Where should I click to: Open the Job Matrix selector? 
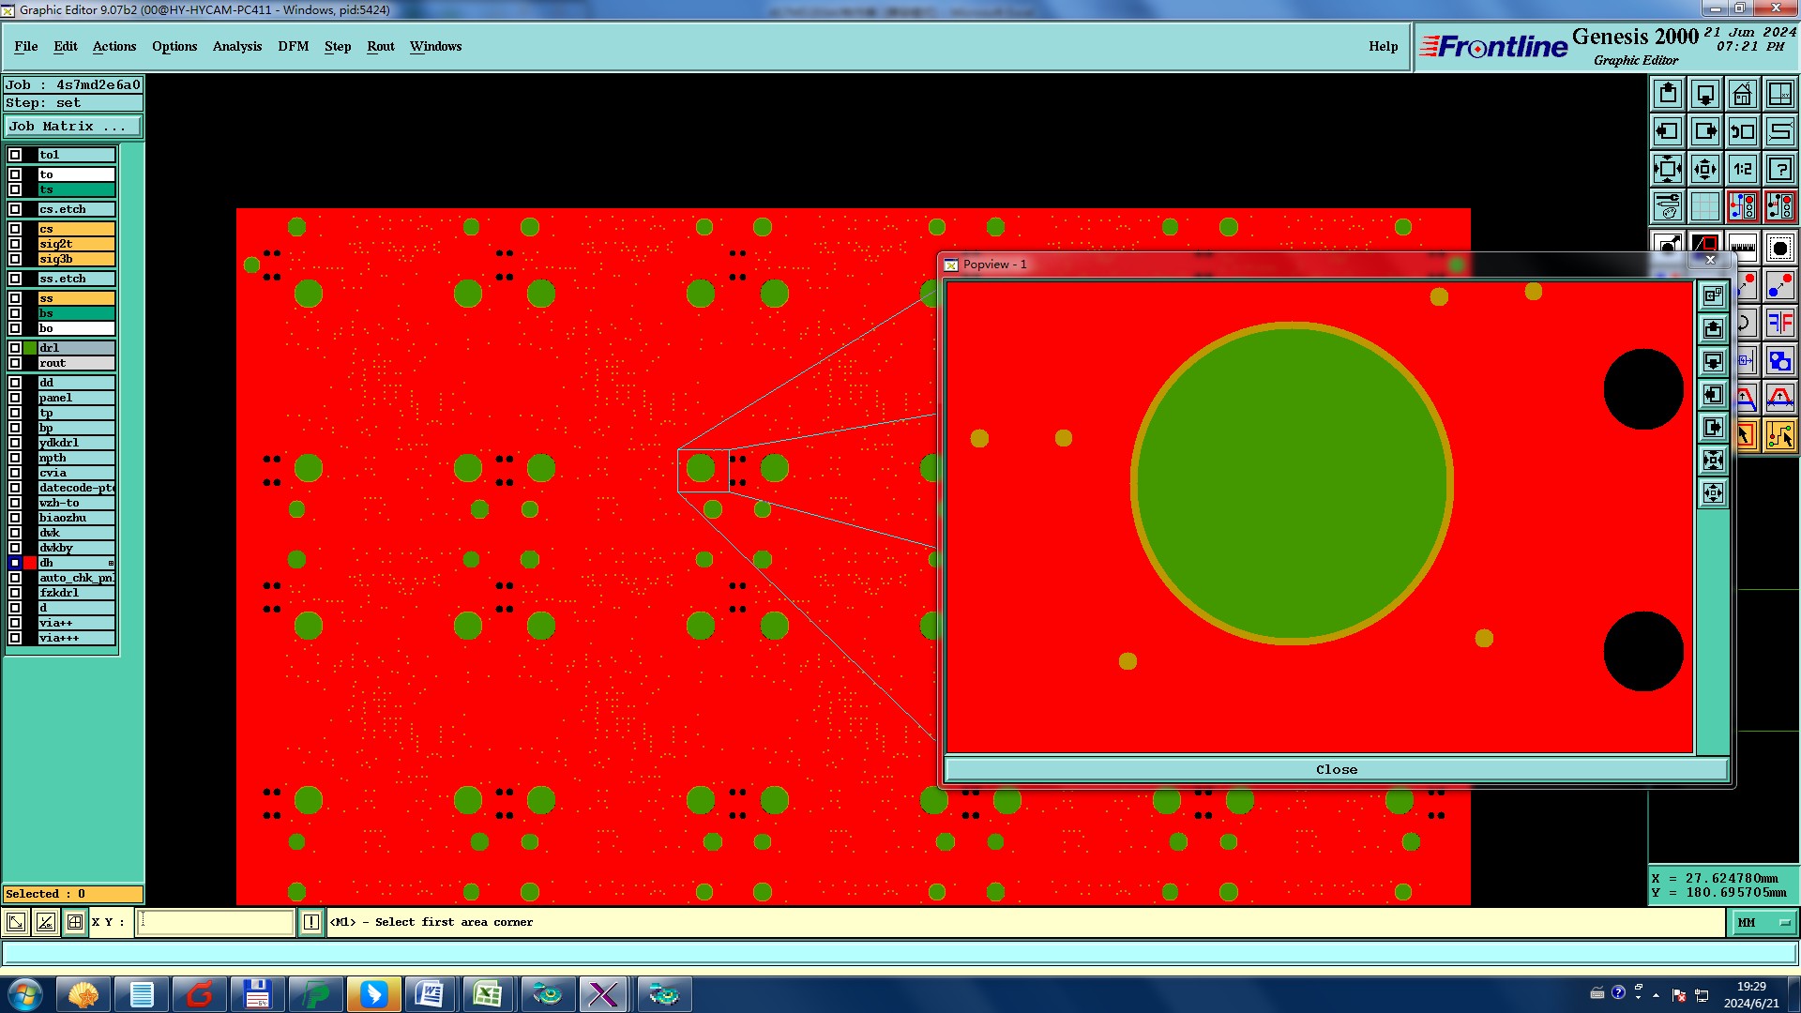click(x=73, y=127)
